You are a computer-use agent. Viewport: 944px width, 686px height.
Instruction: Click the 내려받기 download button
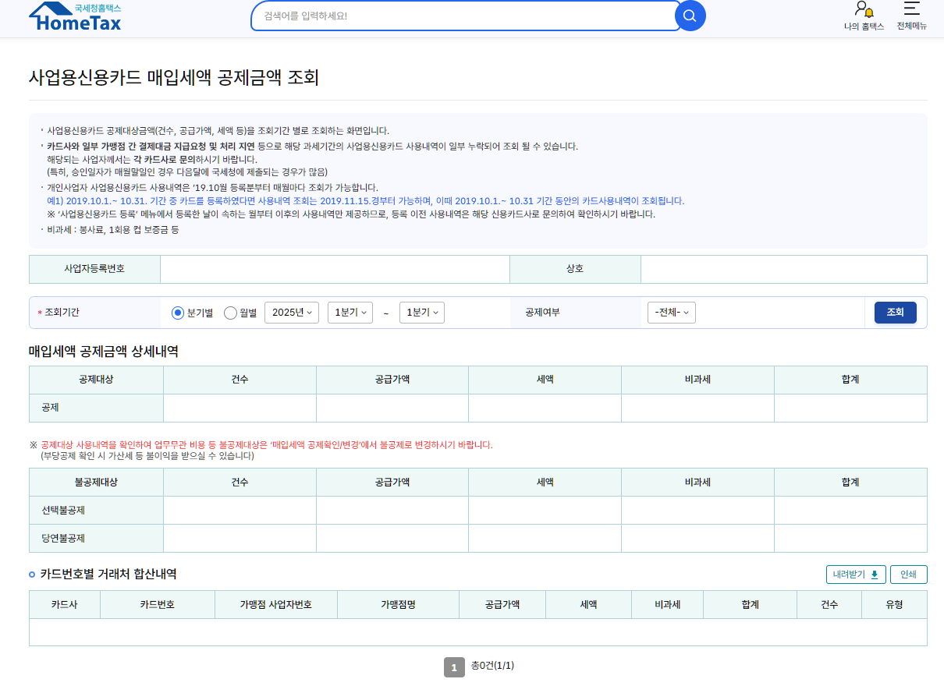click(x=856, y=575)
